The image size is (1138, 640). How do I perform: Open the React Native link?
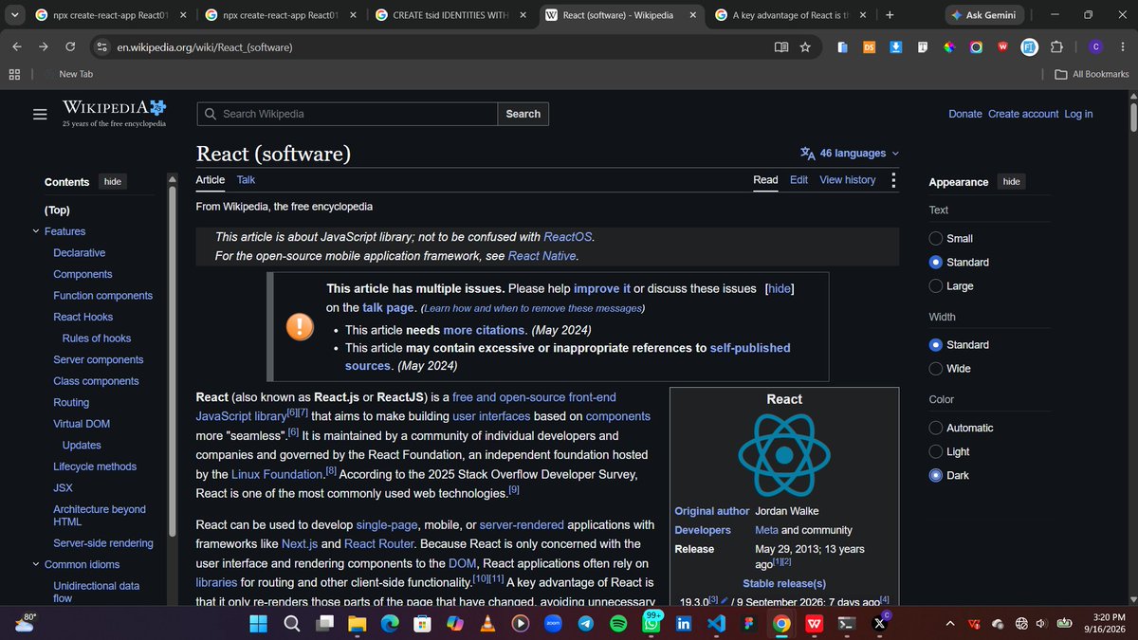pos(541,256)
